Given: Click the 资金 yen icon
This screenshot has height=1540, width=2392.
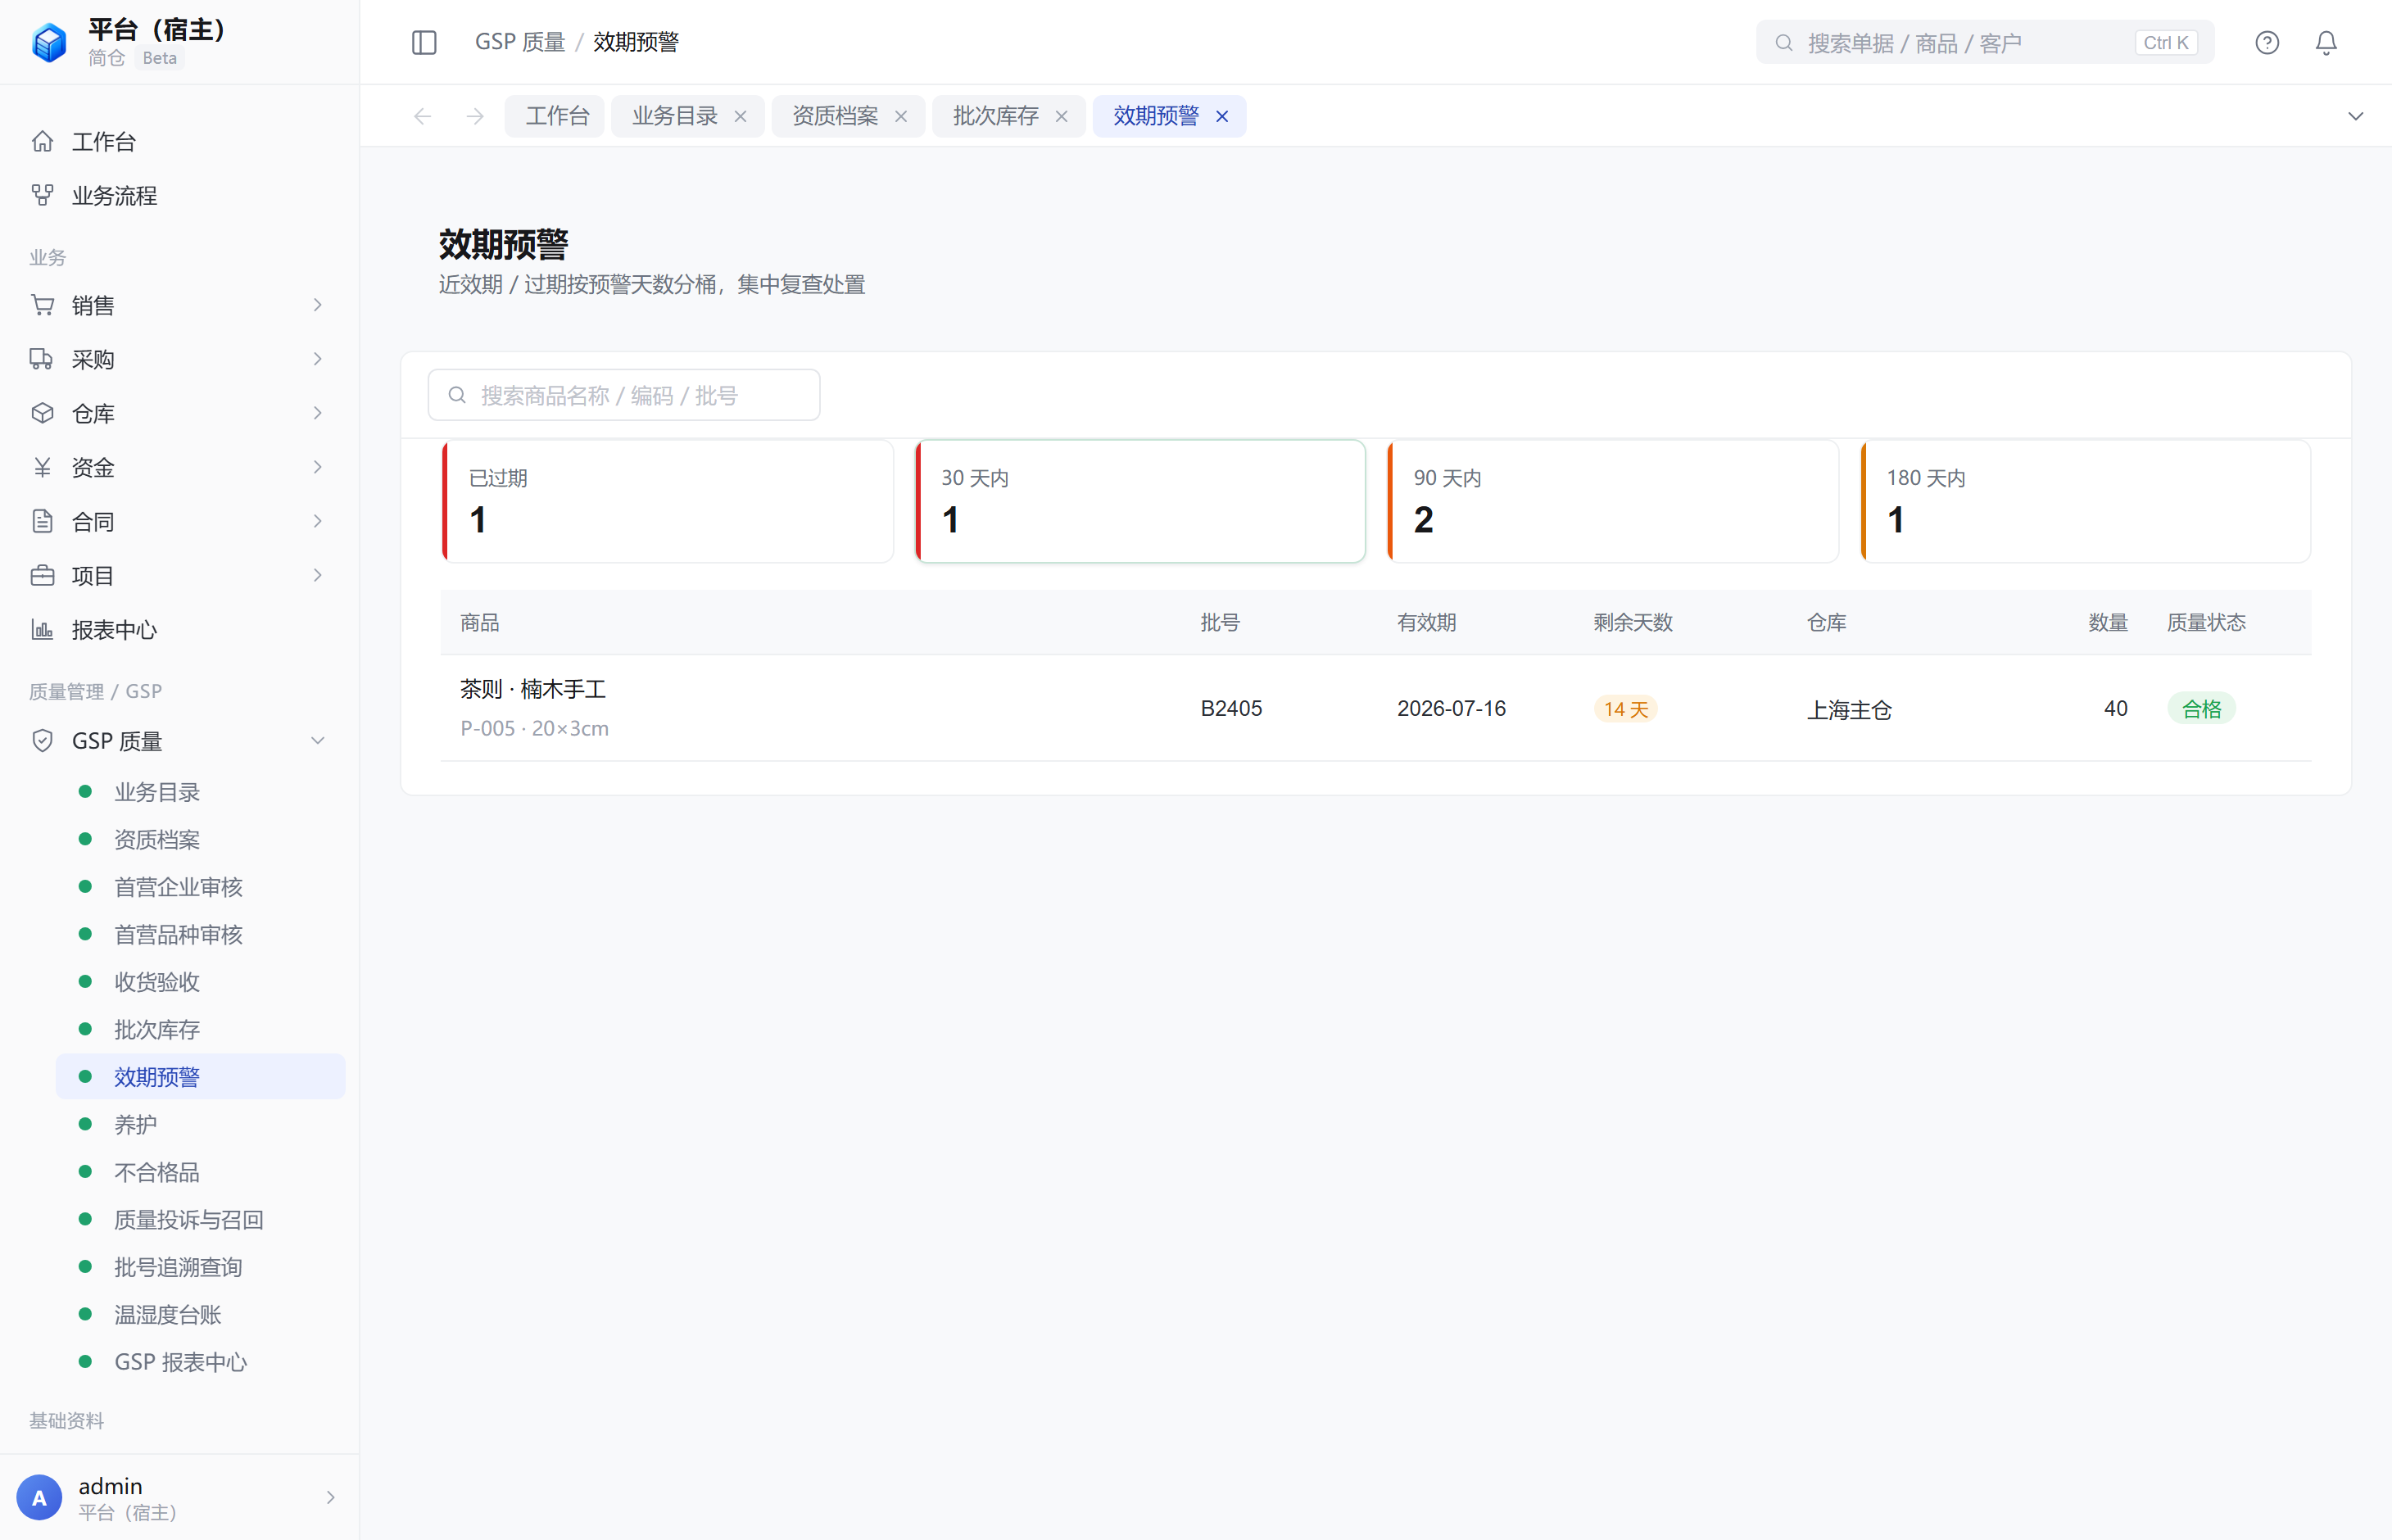Looking at the screenshot, I should [x=42, y=467].
